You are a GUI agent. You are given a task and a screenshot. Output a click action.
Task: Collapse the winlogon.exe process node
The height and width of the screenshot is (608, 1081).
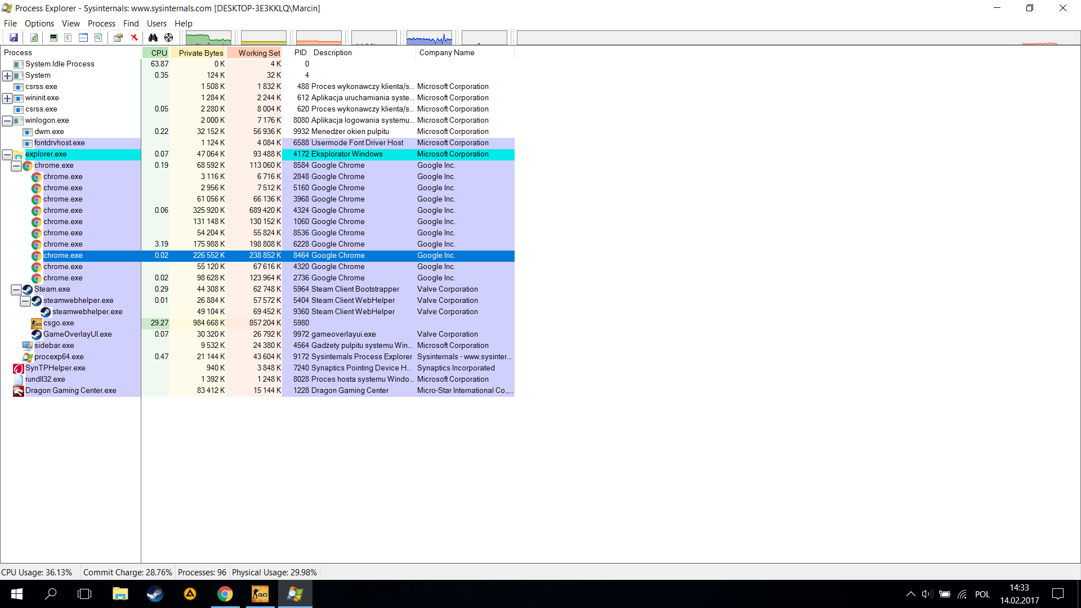coord(7,120)
